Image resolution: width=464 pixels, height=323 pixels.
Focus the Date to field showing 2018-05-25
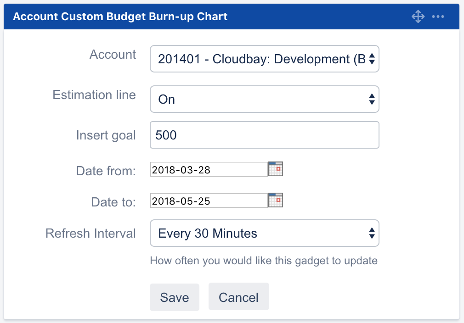[x=209, y=200]
